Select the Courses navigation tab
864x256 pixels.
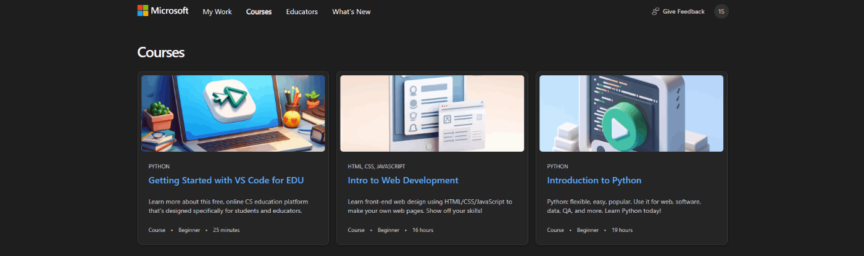tap(259, 12)
